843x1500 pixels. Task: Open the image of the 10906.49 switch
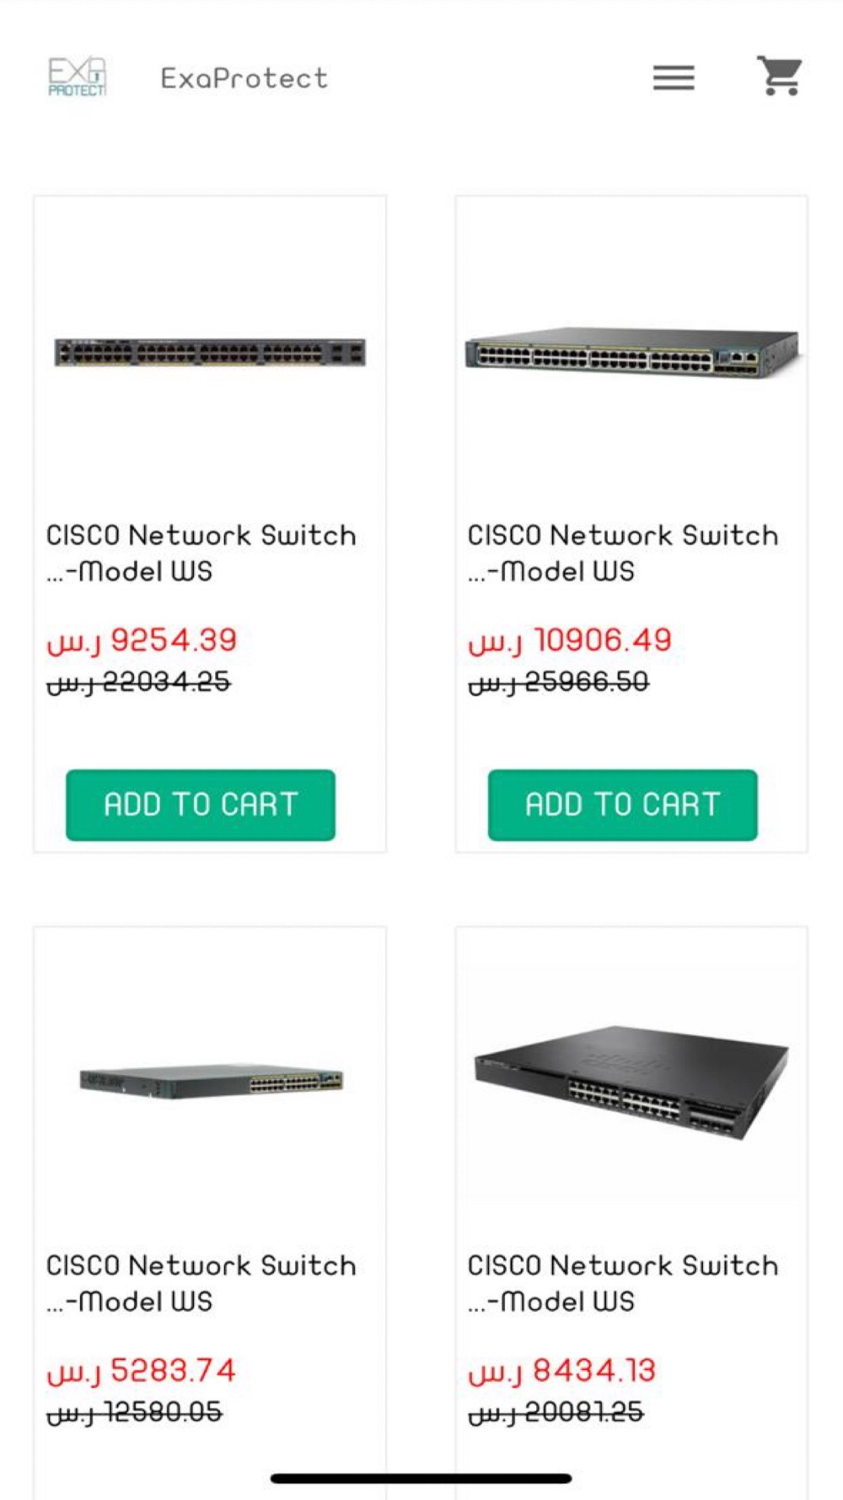631,350
